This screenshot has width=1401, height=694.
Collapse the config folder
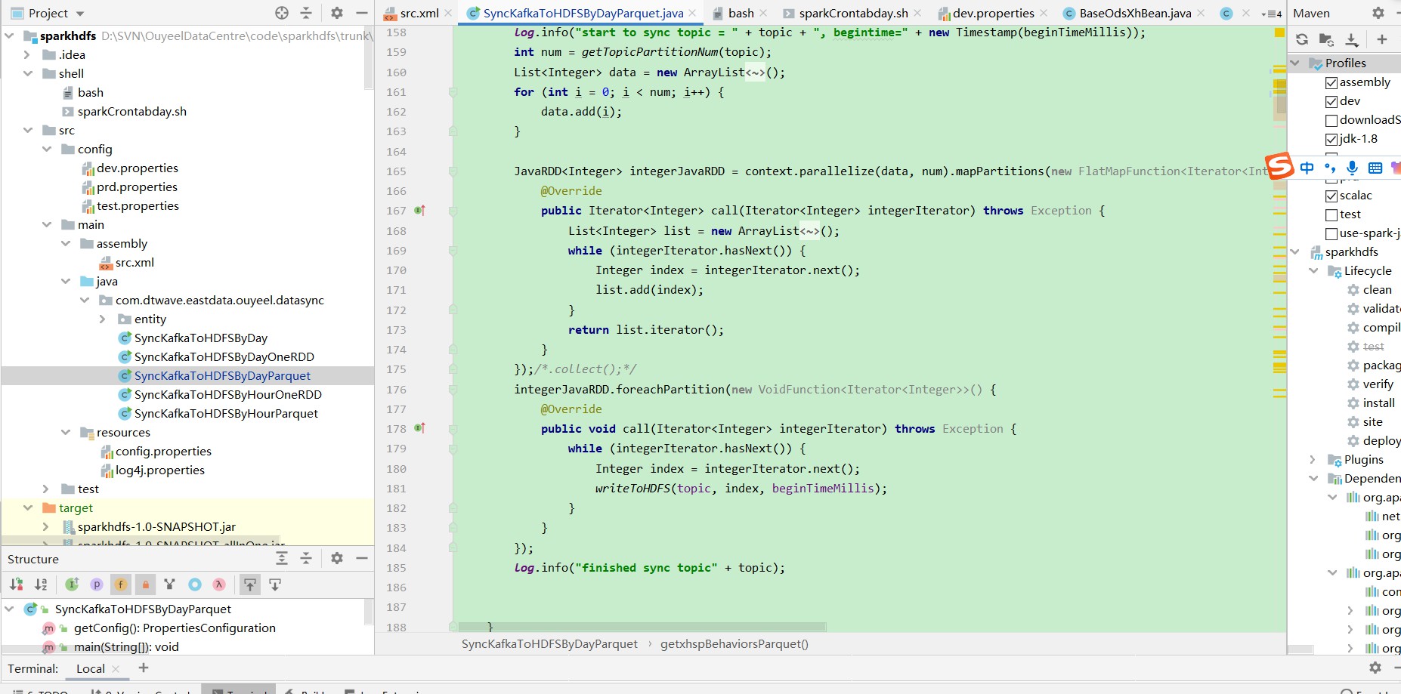pos(47,149)
